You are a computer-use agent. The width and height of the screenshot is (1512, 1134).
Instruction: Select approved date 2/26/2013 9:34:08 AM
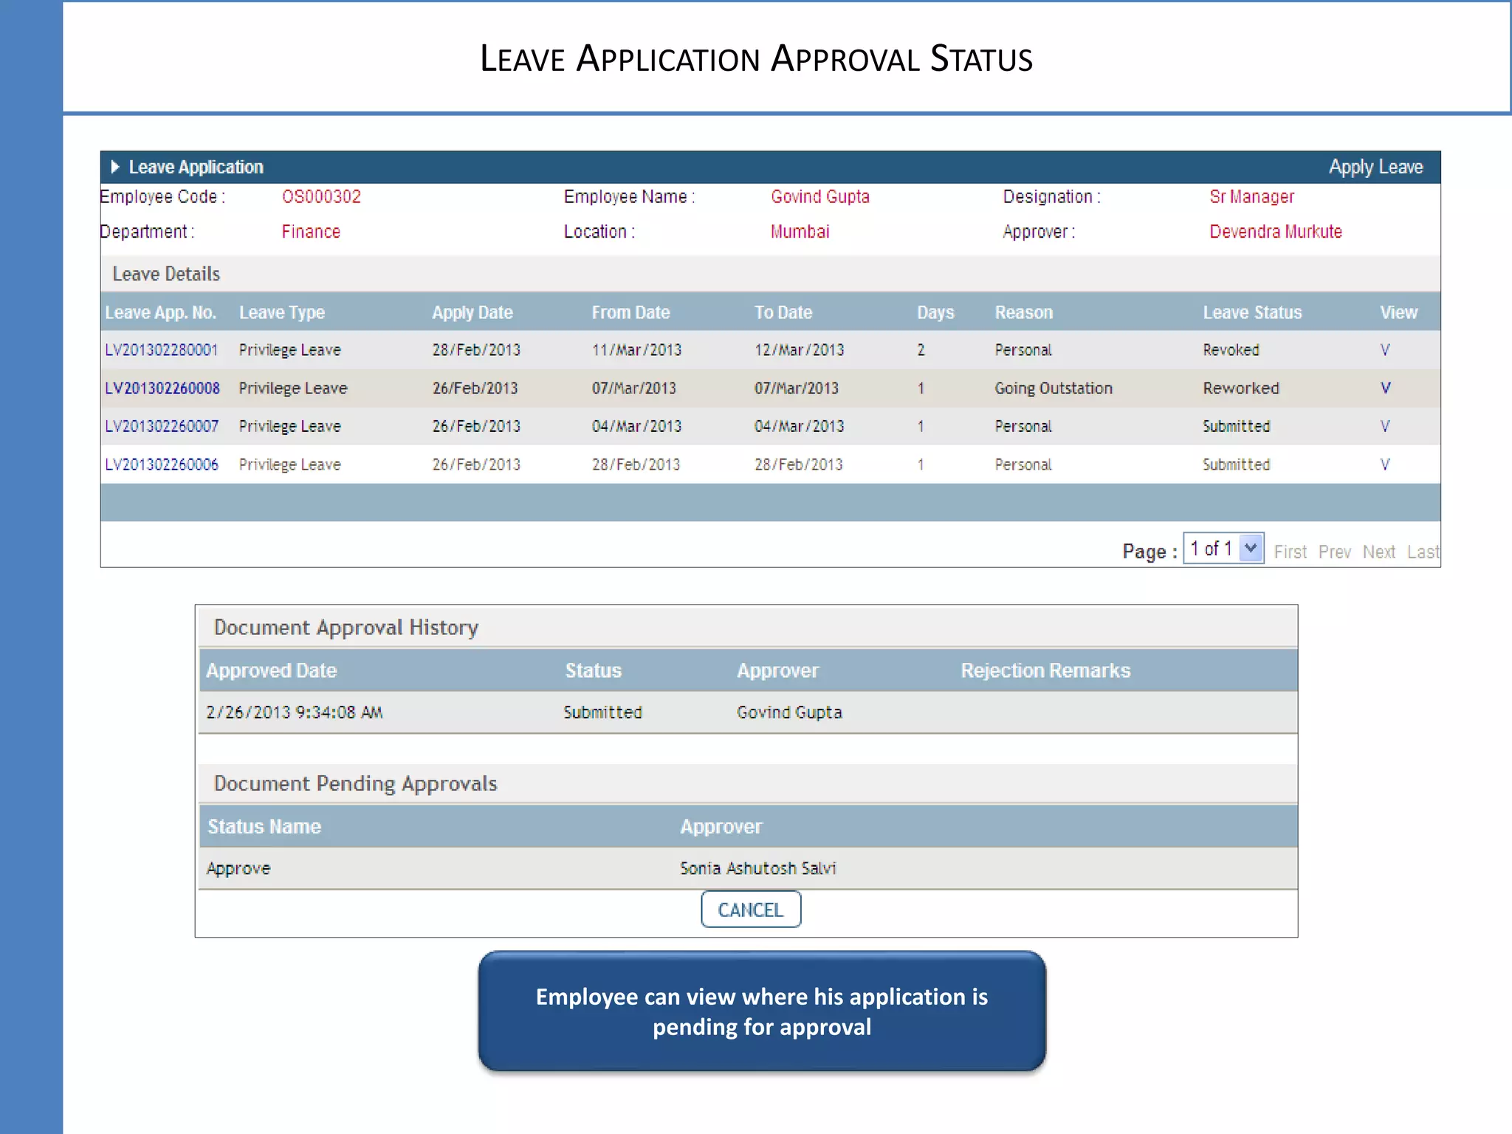tap(295, 712)
